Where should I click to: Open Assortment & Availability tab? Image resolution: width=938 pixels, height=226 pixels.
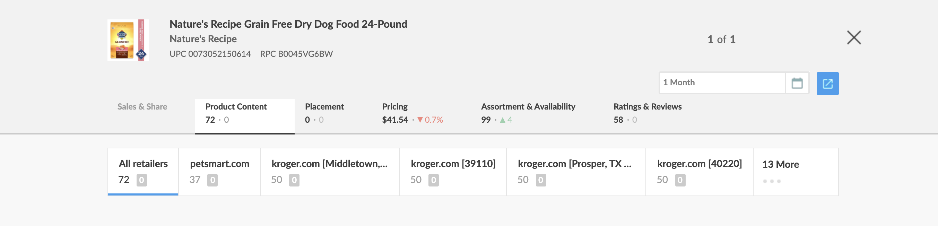[528, 113]
